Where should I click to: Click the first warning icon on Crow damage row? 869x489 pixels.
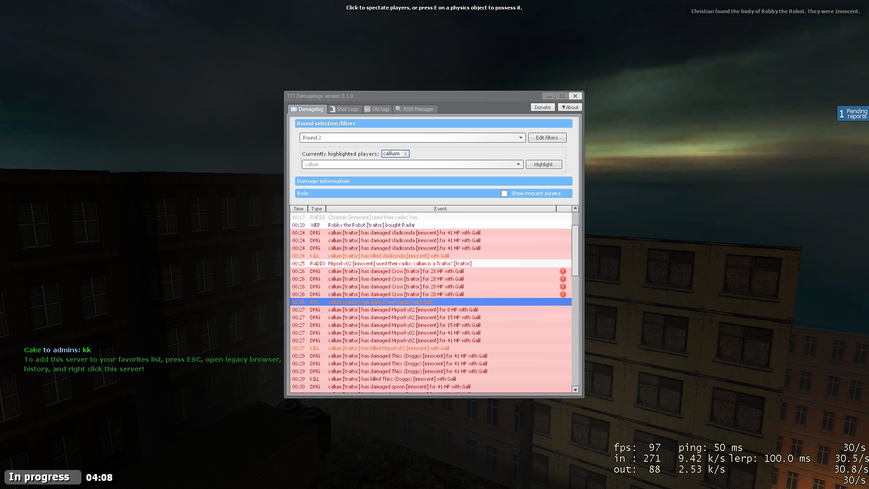click(563, 271)
